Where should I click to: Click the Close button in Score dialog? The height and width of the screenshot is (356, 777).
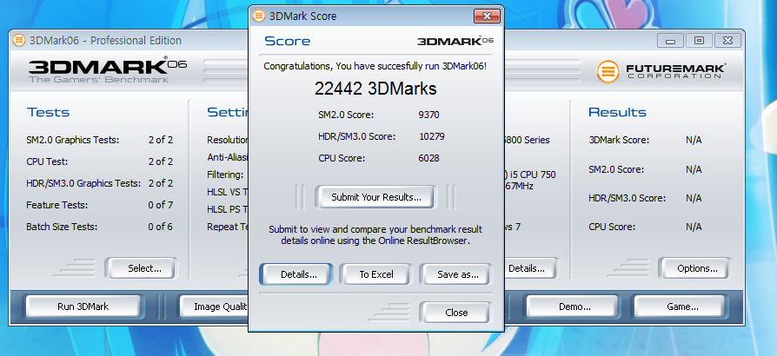[x=456, y=313]
